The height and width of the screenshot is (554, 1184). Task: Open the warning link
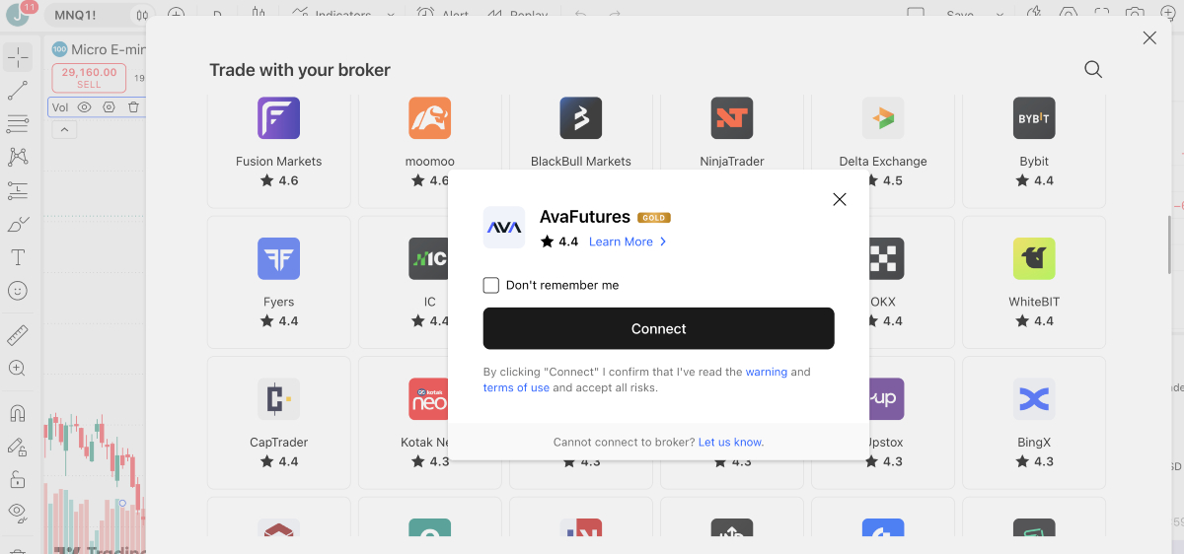[x=767, y=372]
